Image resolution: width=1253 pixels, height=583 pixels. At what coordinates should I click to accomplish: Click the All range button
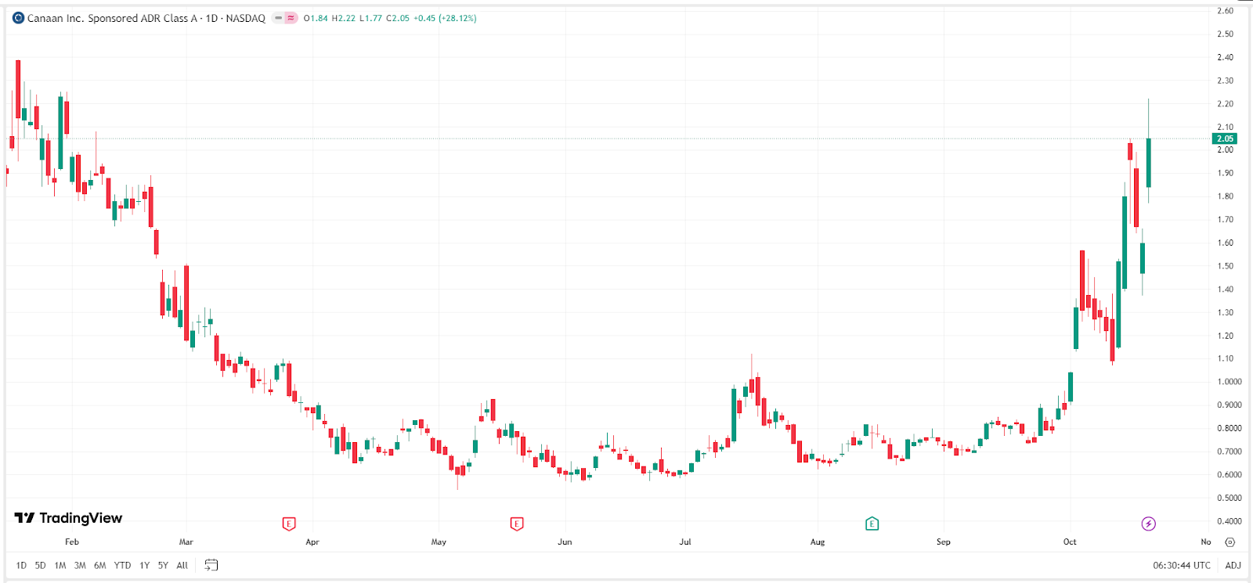click(x=182, y=565)
